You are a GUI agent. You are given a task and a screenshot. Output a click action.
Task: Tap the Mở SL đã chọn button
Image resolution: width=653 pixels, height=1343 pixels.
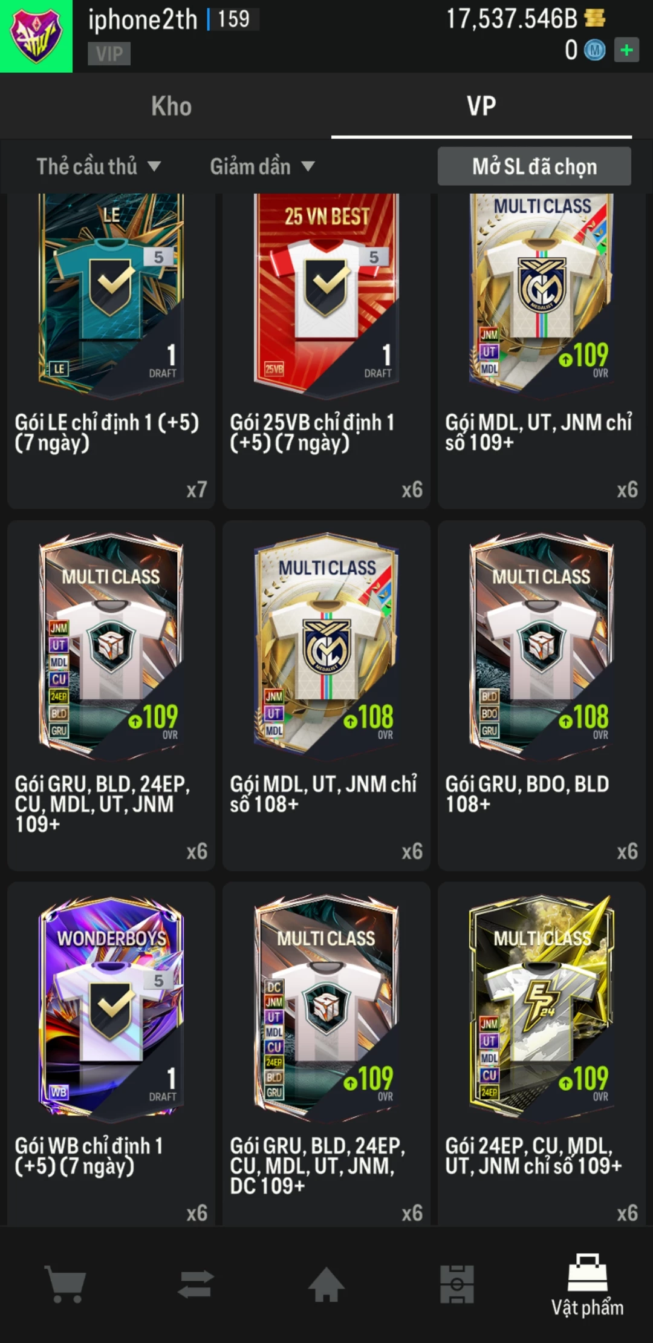(534, 166)
